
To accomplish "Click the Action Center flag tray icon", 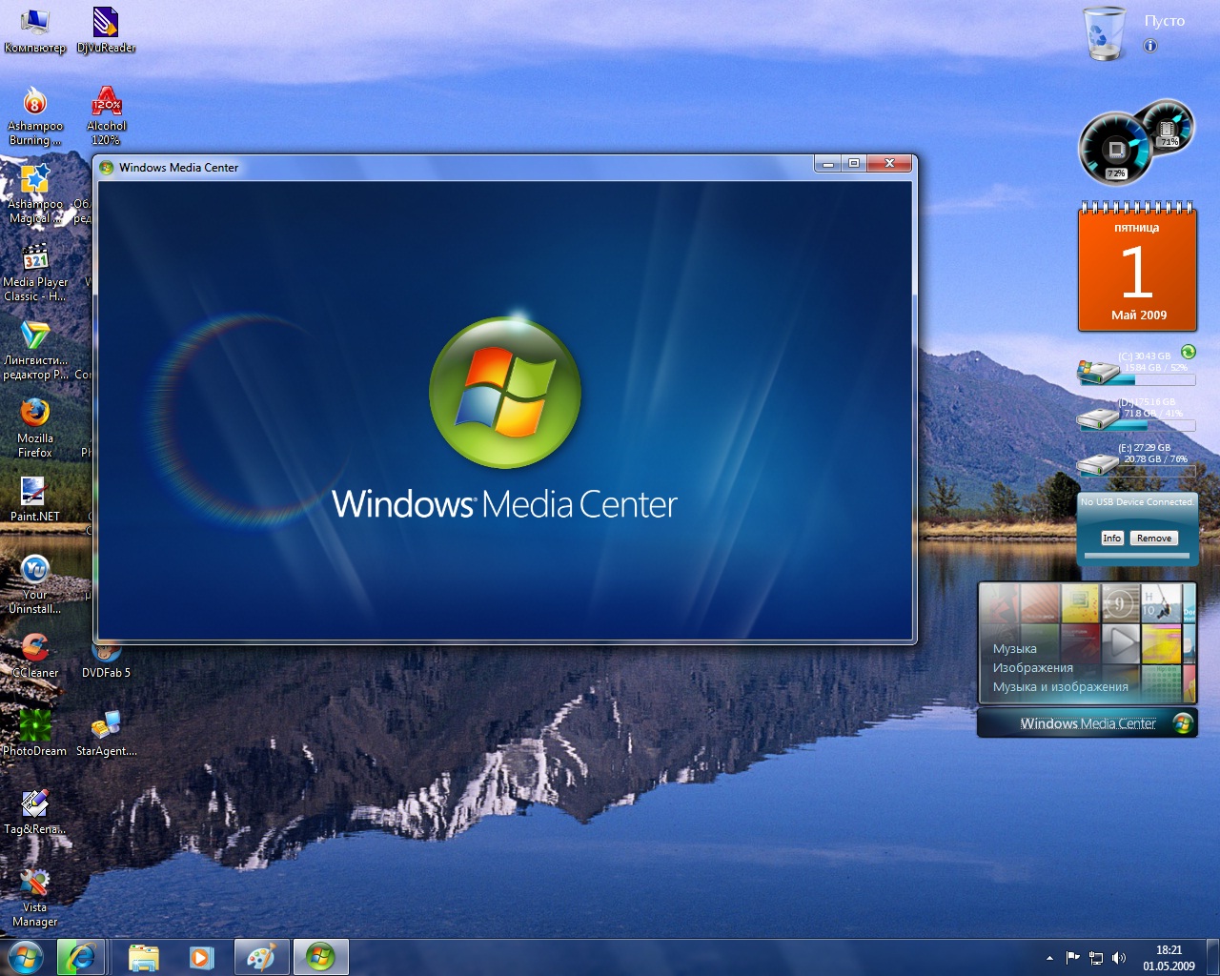I will click(1073, 958).
